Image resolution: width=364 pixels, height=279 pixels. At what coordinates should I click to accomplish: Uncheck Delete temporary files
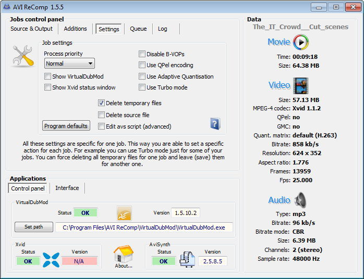(102, 103)
